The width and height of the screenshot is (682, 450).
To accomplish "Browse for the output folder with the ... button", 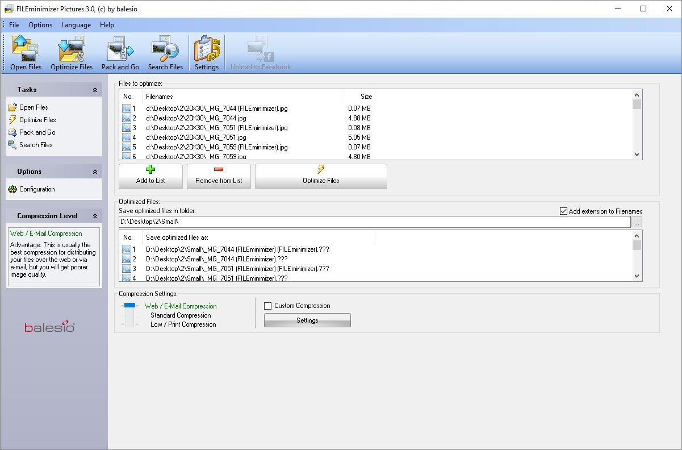I will [637, 222].
